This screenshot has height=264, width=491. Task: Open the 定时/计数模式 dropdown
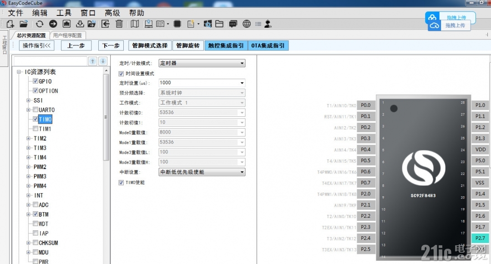(x=202, y=63)
